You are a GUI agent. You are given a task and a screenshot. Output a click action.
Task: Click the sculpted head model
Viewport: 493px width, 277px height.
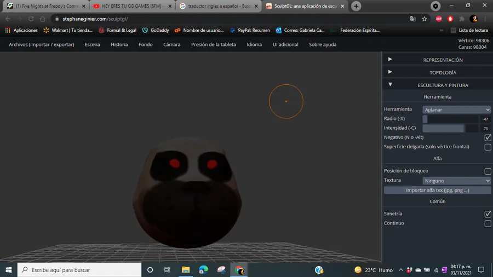[187, 192]
